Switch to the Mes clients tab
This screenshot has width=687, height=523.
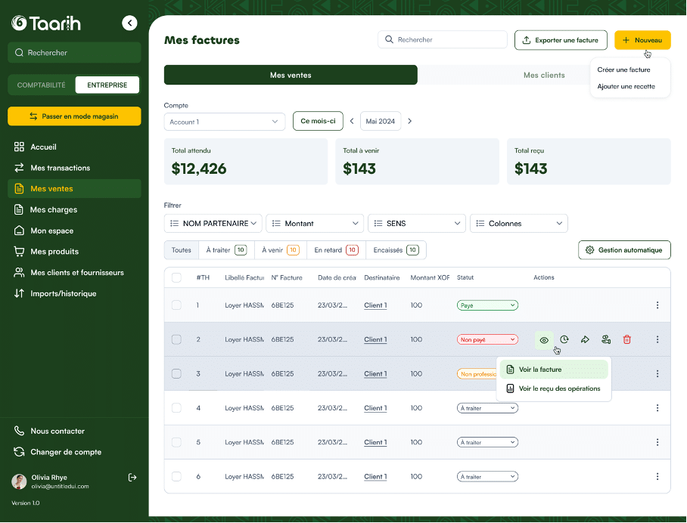pos(544,76)
